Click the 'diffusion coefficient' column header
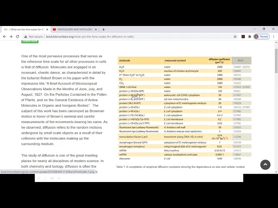Image resolution: width=278 pixels, height=208 pixels. 219,61
